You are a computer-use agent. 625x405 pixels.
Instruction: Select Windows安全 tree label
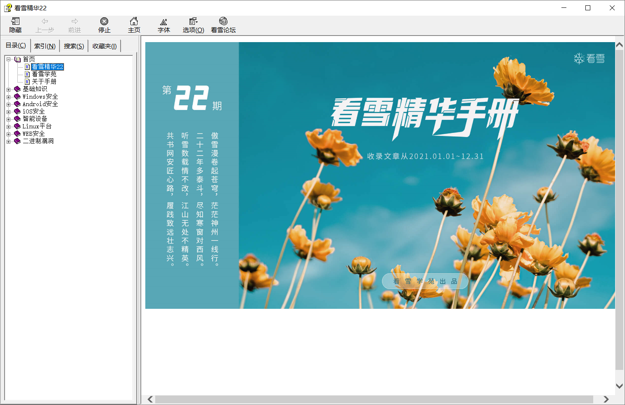(40, 97)
